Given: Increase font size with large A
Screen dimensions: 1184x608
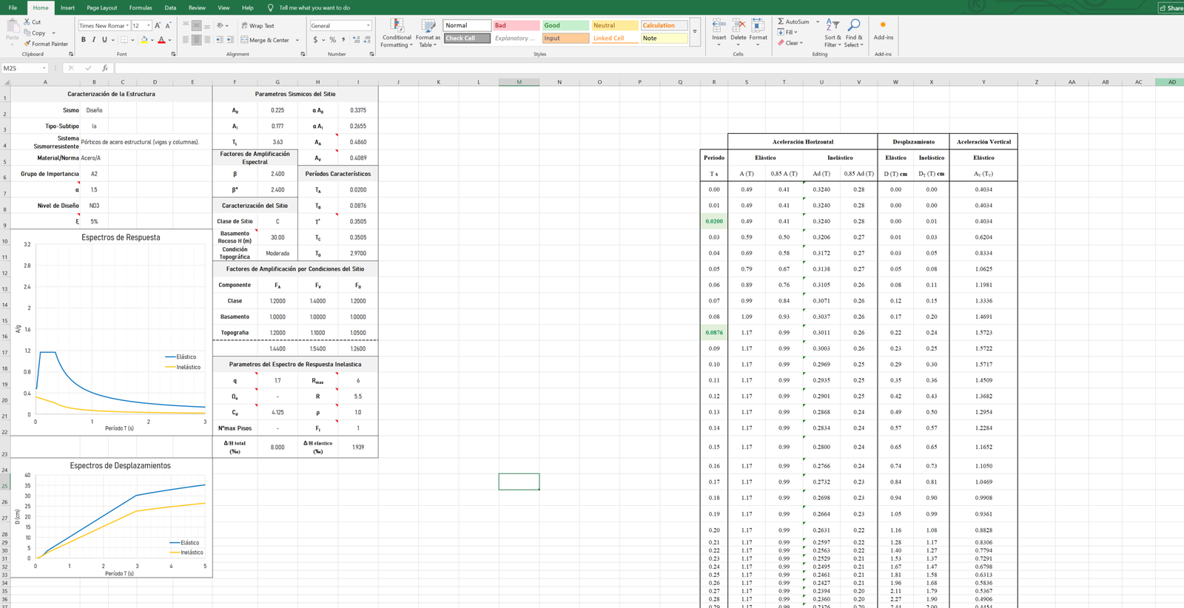Looking at the screenshot, I should [158, 25].
